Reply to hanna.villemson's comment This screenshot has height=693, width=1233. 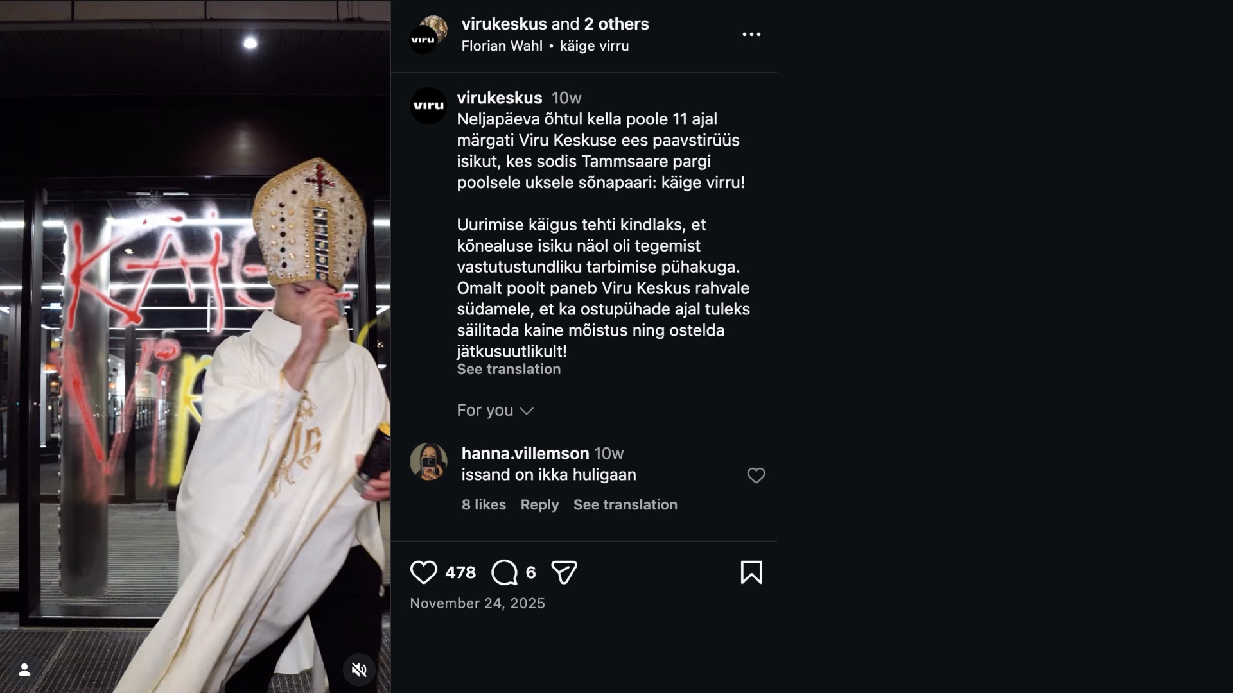(x=539, y=505)
